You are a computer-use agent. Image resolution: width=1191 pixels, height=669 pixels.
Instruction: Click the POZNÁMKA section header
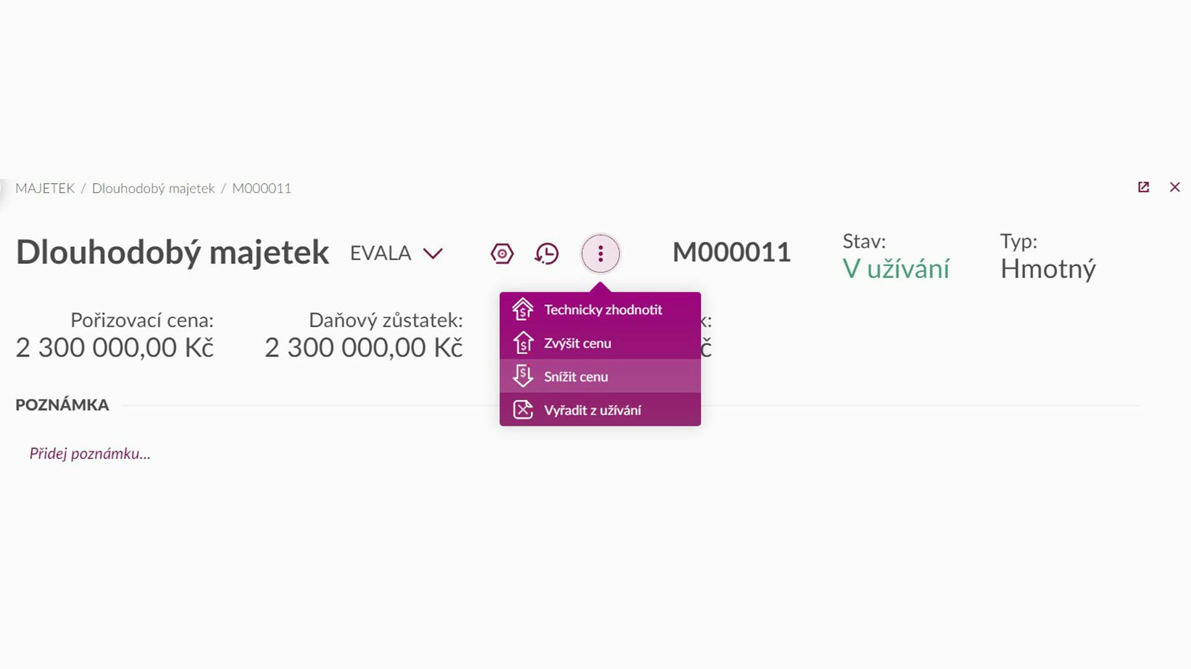[x=62, y=404]
